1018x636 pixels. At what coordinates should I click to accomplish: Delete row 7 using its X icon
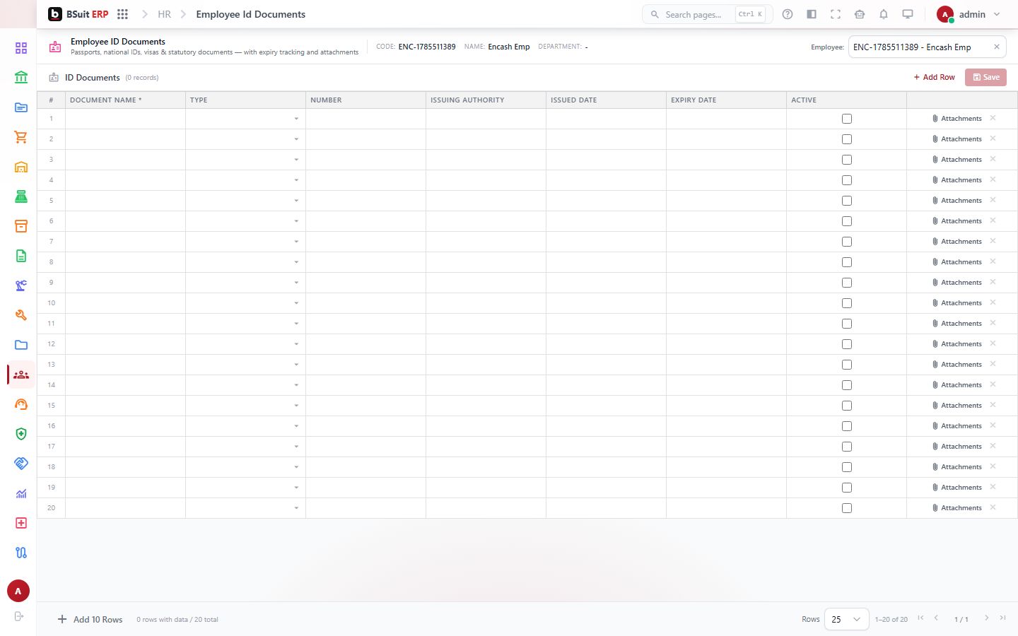[x=993, y=241]
